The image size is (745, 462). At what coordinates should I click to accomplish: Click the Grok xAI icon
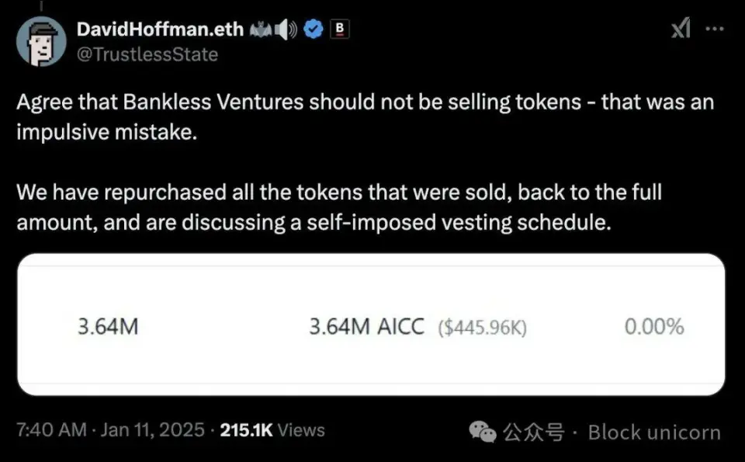point(680,30)
